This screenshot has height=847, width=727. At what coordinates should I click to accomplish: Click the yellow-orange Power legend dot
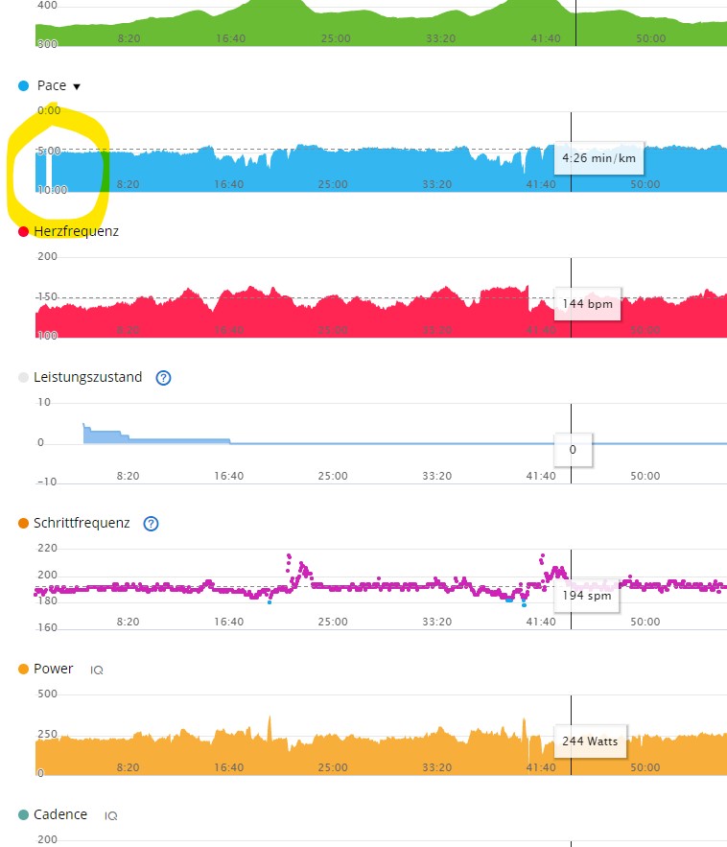(24, 670)
